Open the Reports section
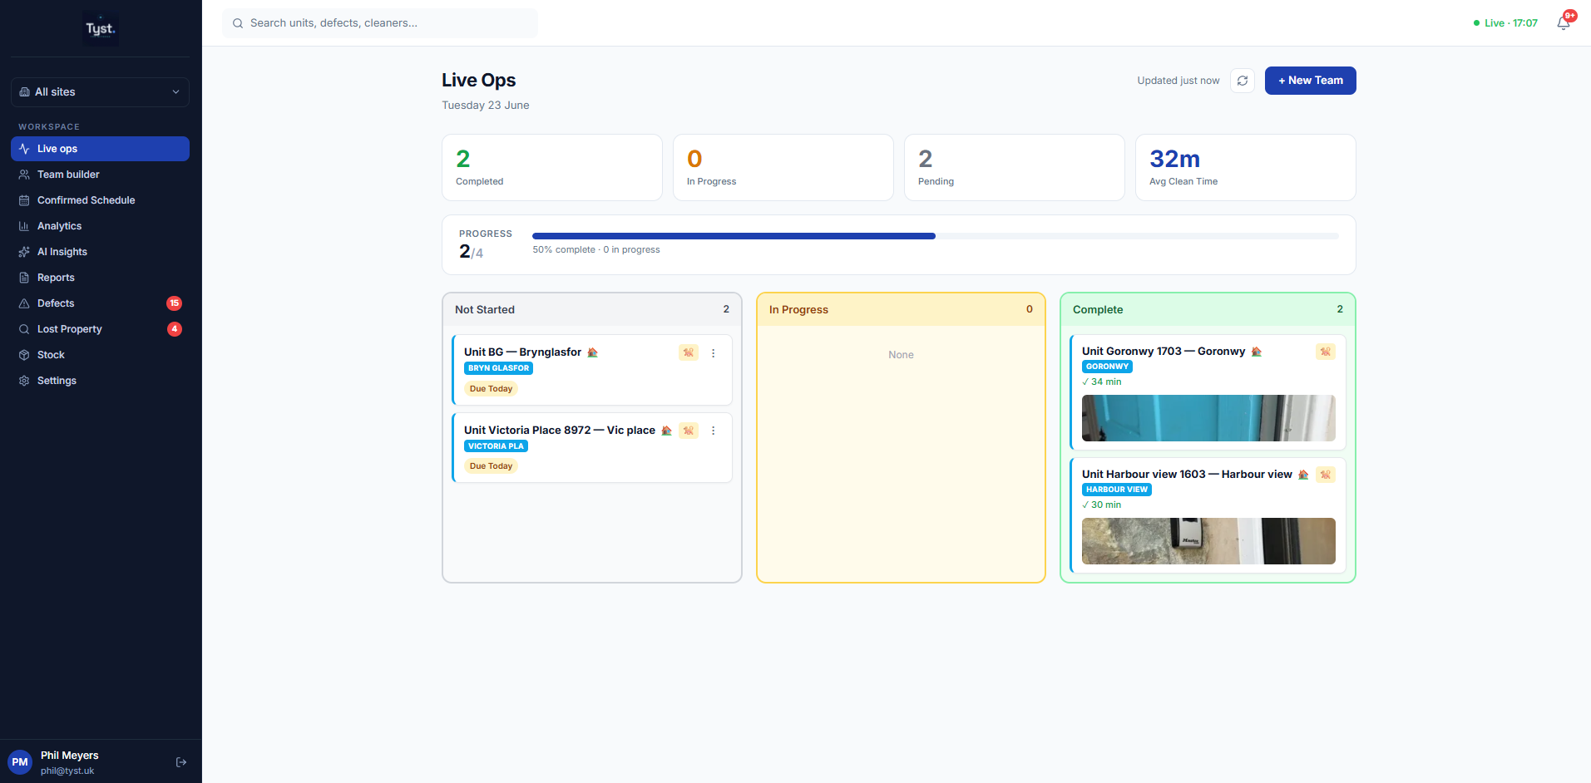The height and width of the screenshot is (783, 1591). tap(100, 278)
